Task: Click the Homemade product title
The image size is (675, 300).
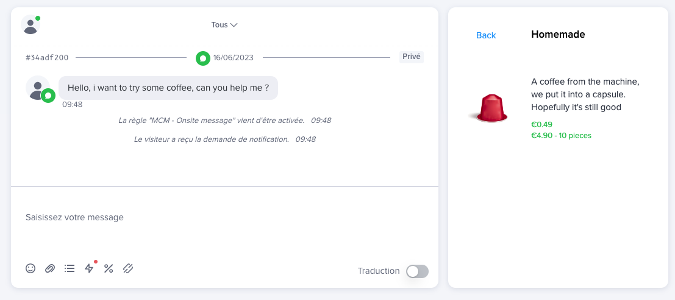Action: [558, 35]
